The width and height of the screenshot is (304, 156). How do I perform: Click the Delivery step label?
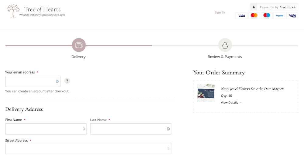78,57
